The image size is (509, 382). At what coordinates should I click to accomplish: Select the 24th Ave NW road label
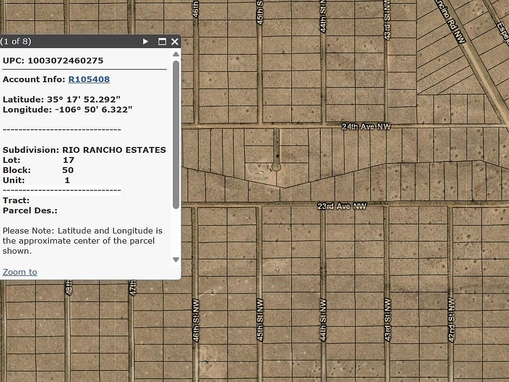pyautogui.click(x=366, y=127)
